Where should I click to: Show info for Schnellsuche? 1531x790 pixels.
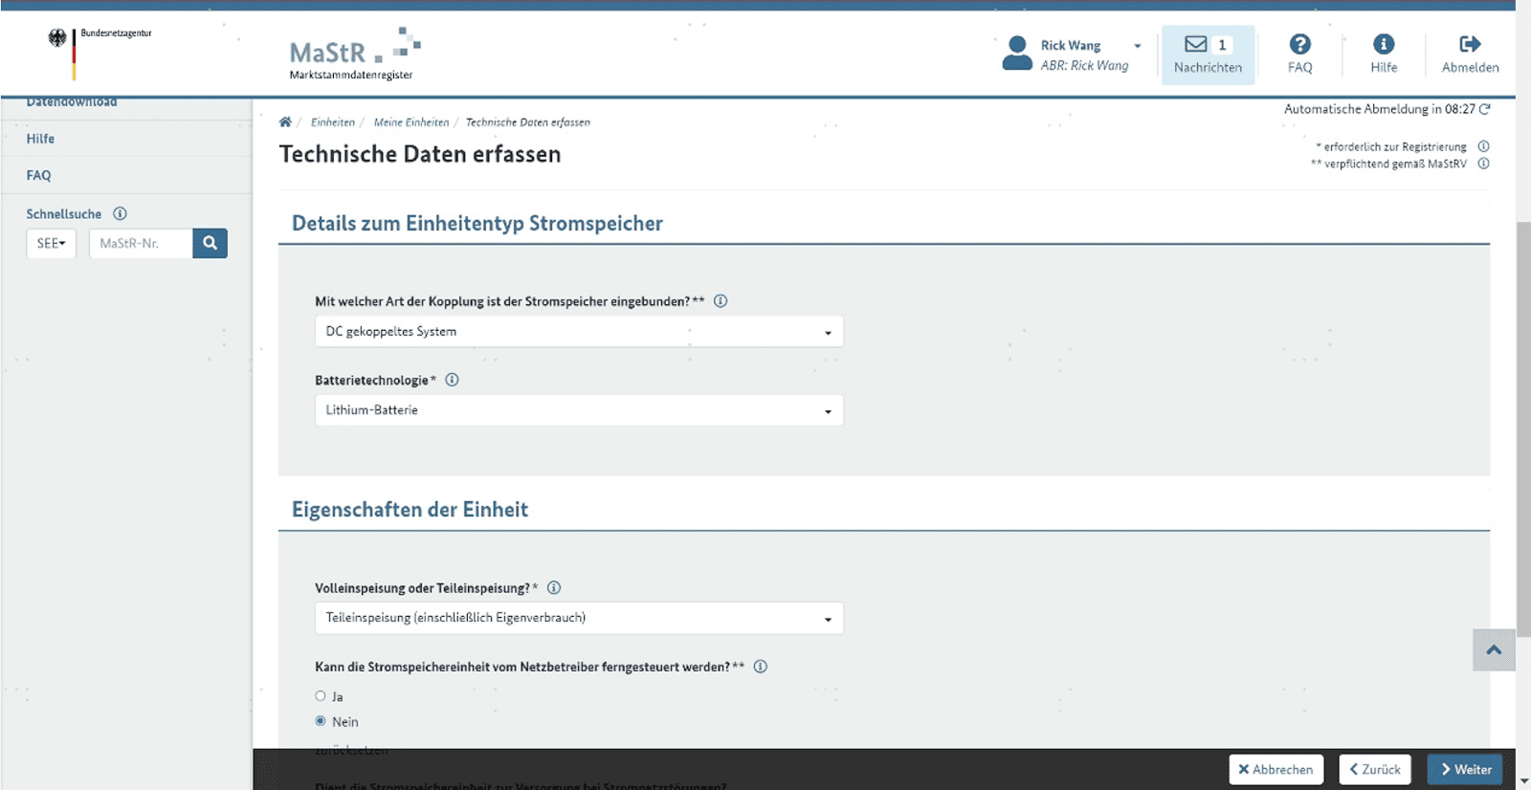pos(120,213)
